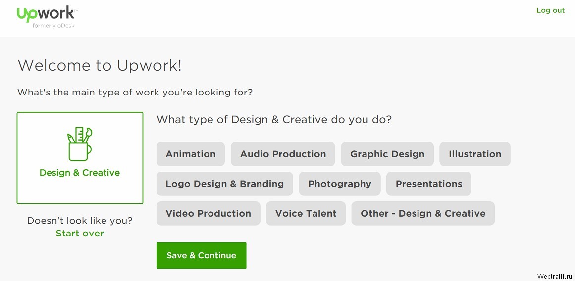Select the Presentations chip
Screen dimensions: 575x281
pyautogui.click(x=429, y=184)
